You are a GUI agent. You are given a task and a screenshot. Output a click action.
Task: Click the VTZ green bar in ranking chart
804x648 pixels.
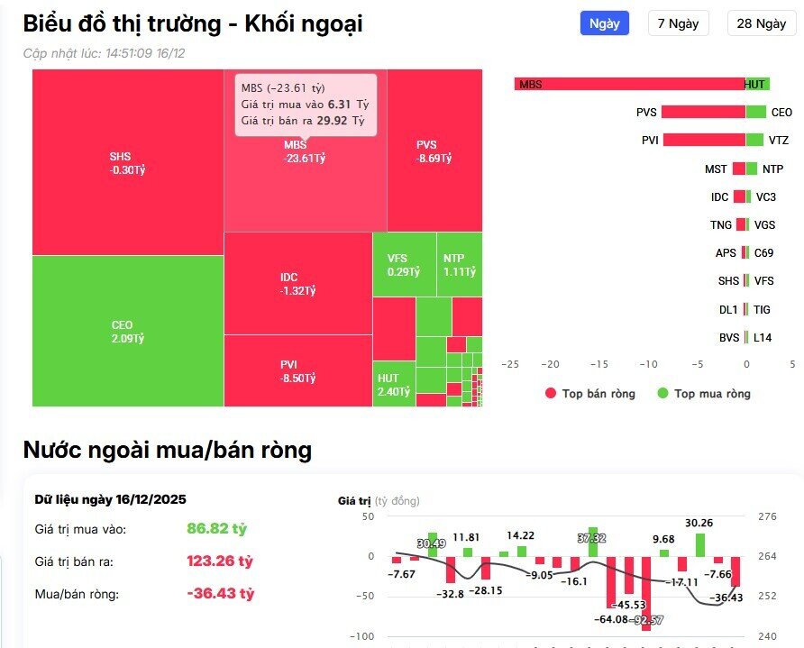click(754, 140)
